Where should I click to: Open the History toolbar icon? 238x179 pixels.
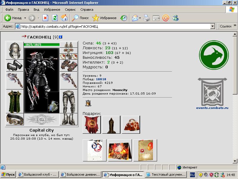(124, 18)
